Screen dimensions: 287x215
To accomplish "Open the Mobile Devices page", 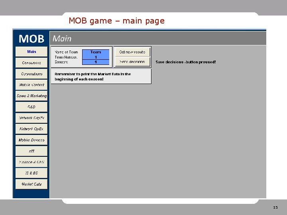I will (x=31, y=140).
